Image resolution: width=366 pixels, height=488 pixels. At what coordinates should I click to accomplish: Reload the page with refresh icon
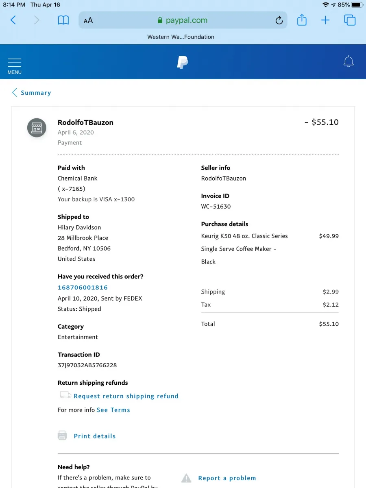279,20
